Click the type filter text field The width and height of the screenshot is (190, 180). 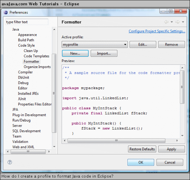pos(27,22)
